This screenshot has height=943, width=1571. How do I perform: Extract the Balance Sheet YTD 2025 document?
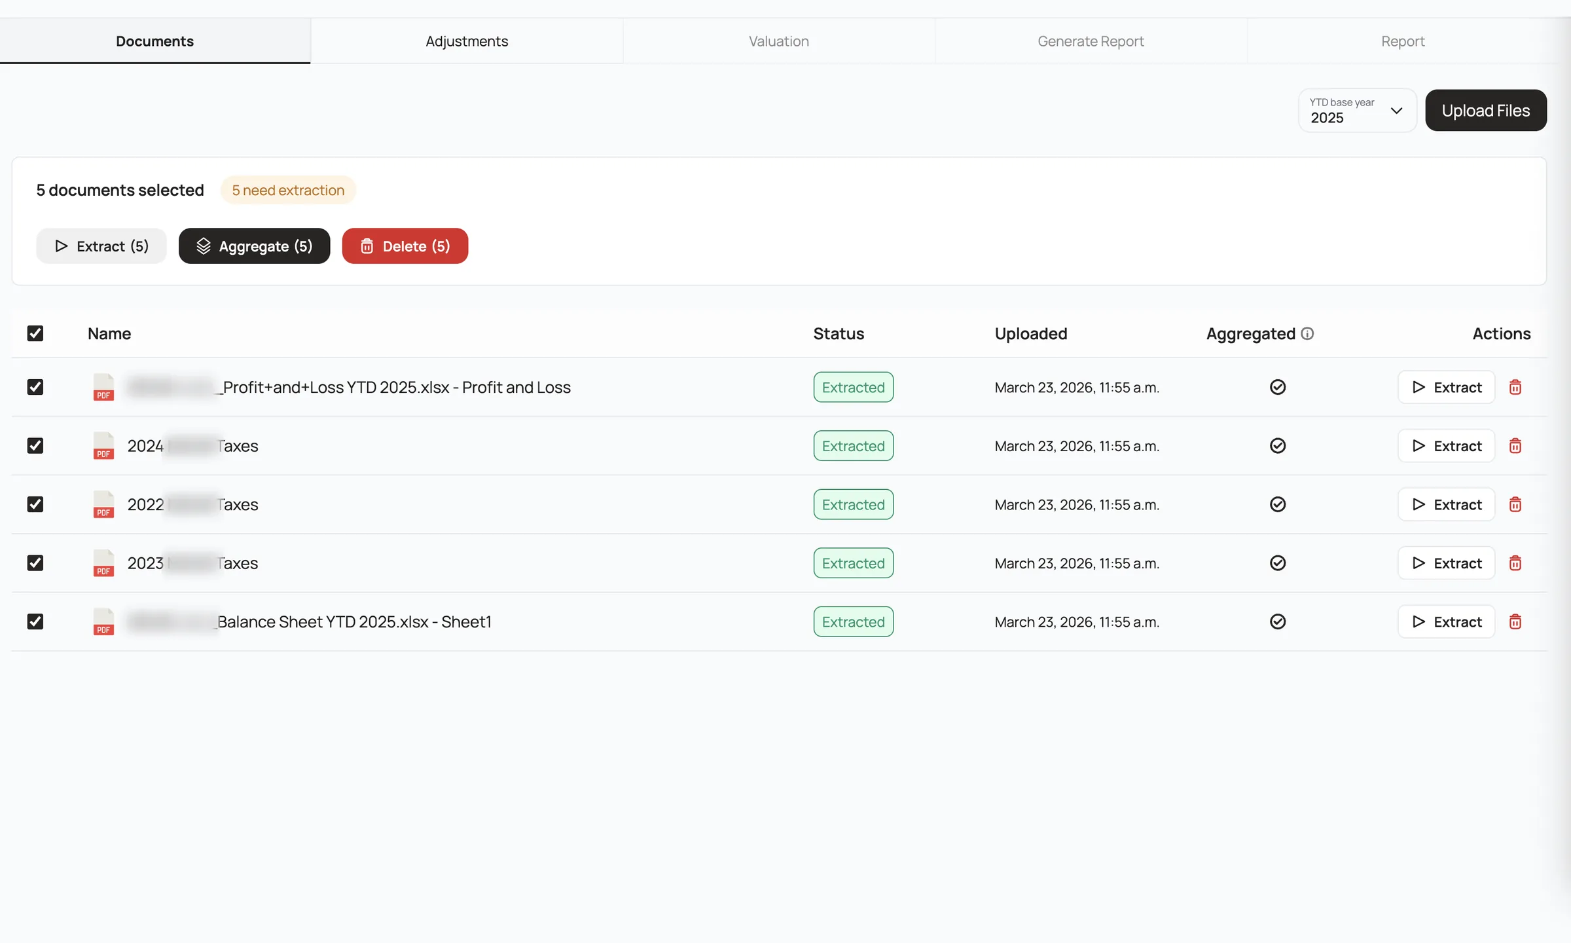1447,621
